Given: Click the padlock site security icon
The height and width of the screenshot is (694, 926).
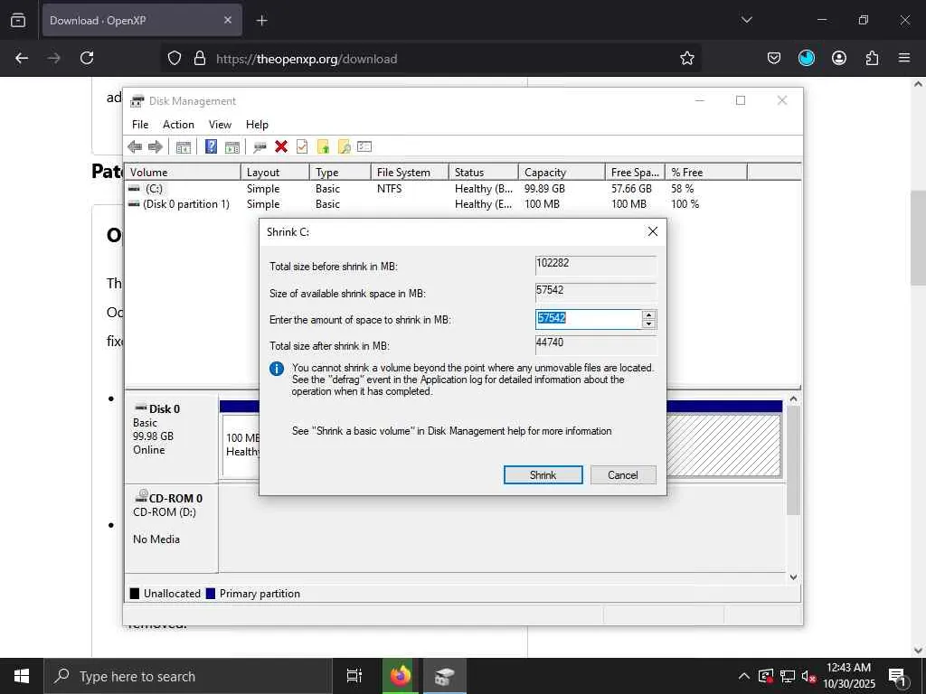Looking at the screenshot, I should (x=200, y=58).
